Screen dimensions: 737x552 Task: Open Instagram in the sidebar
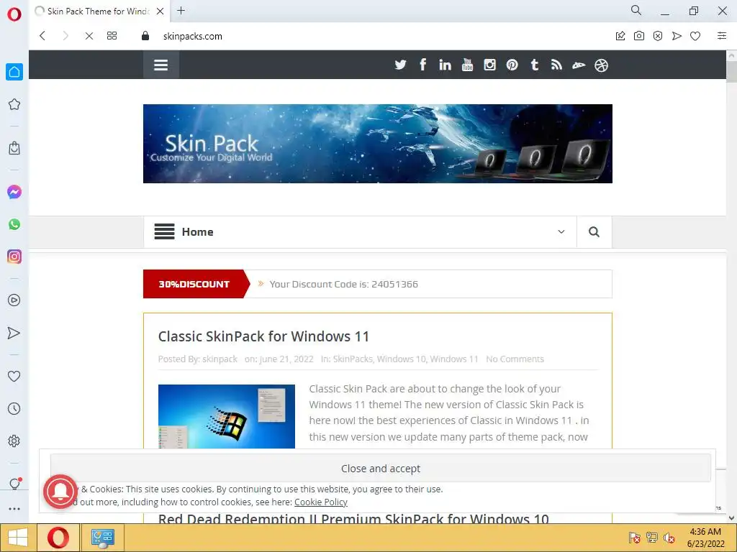click(x=14, y=257)
